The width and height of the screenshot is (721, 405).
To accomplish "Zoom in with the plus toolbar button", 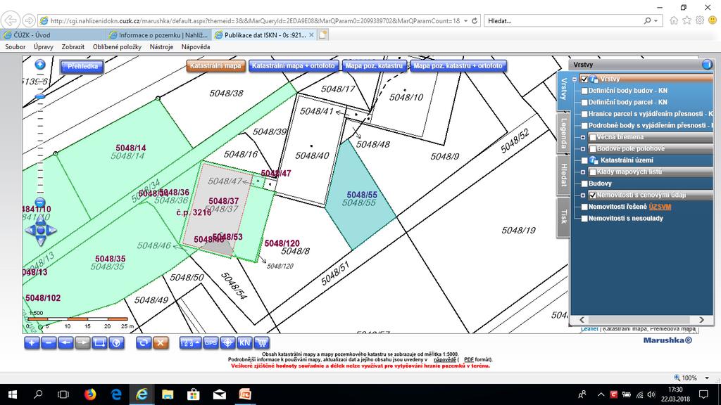I will [32, 342].
